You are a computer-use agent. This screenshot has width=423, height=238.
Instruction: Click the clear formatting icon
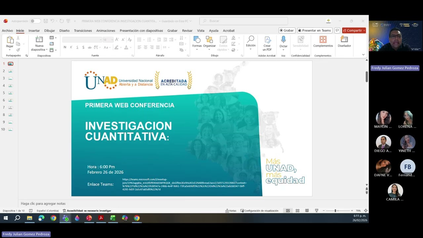tap(130, 40)
